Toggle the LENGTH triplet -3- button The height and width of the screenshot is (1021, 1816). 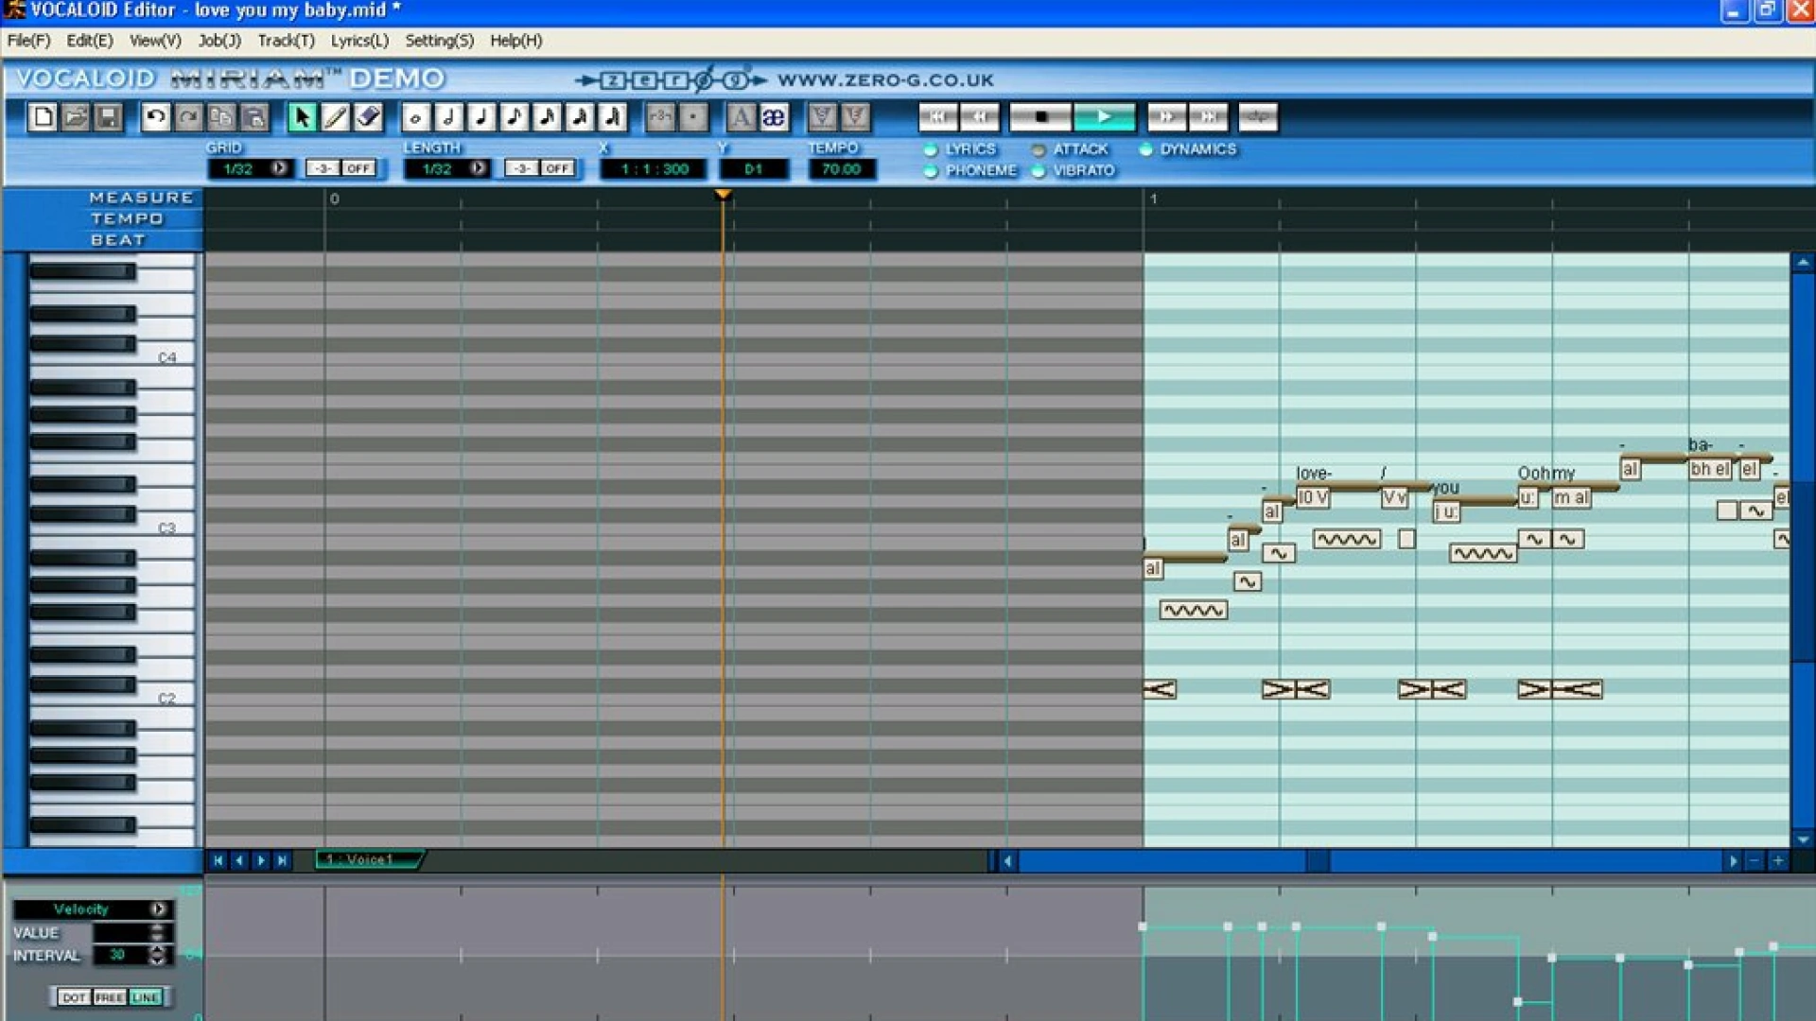[x=522, y=168]
